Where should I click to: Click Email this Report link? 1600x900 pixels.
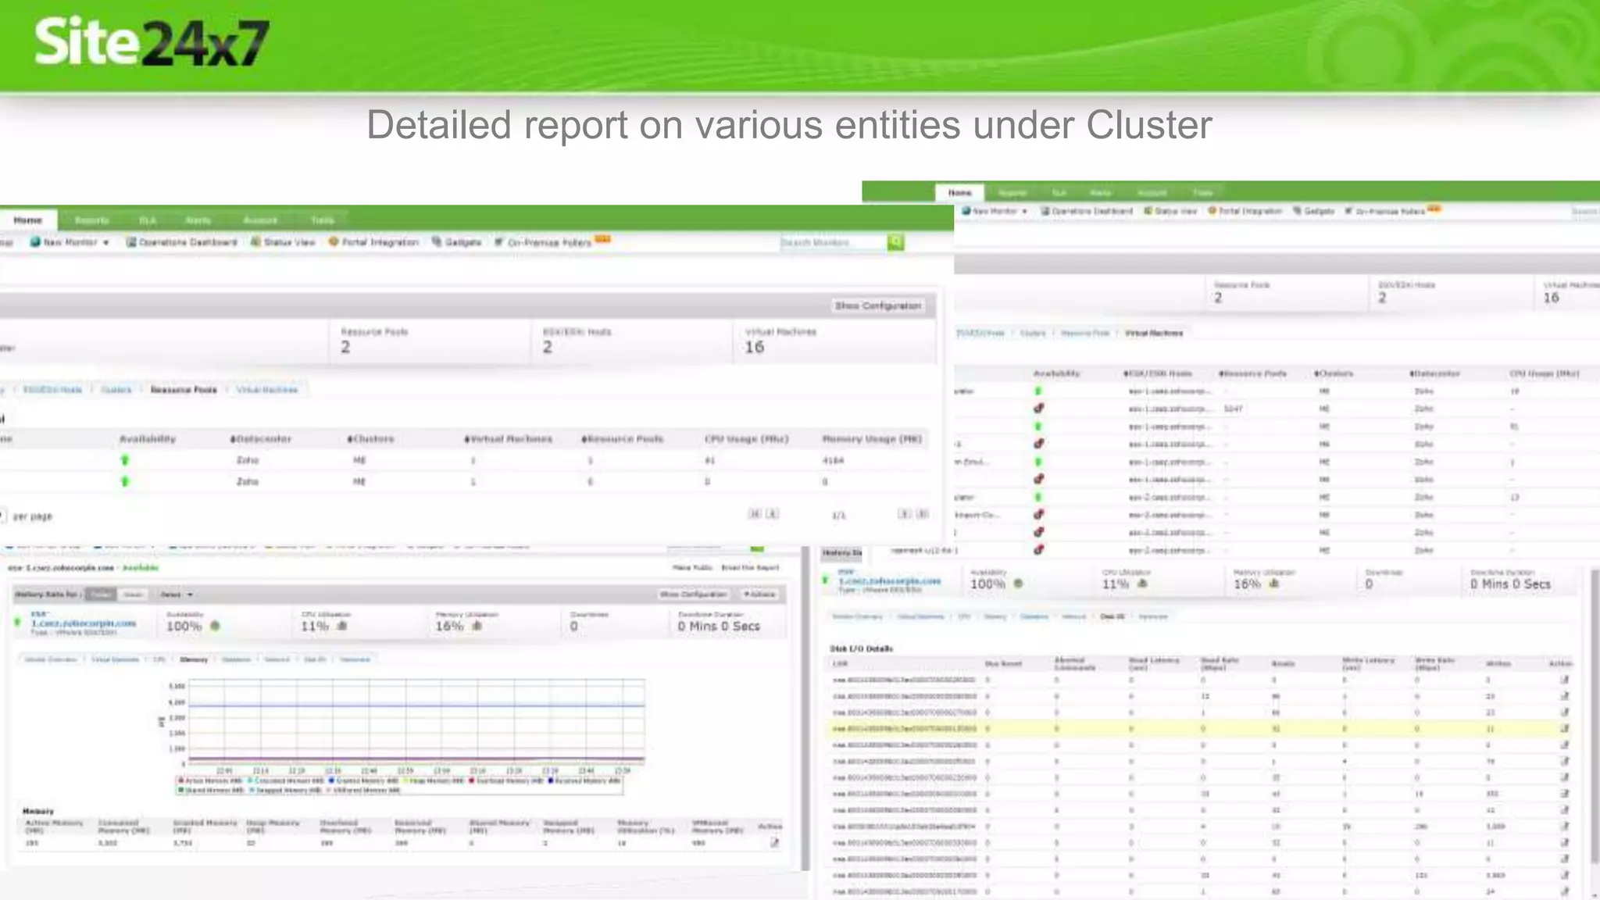tap(750, 568)
